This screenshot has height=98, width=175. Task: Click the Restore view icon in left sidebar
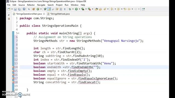tap(9, 15)
